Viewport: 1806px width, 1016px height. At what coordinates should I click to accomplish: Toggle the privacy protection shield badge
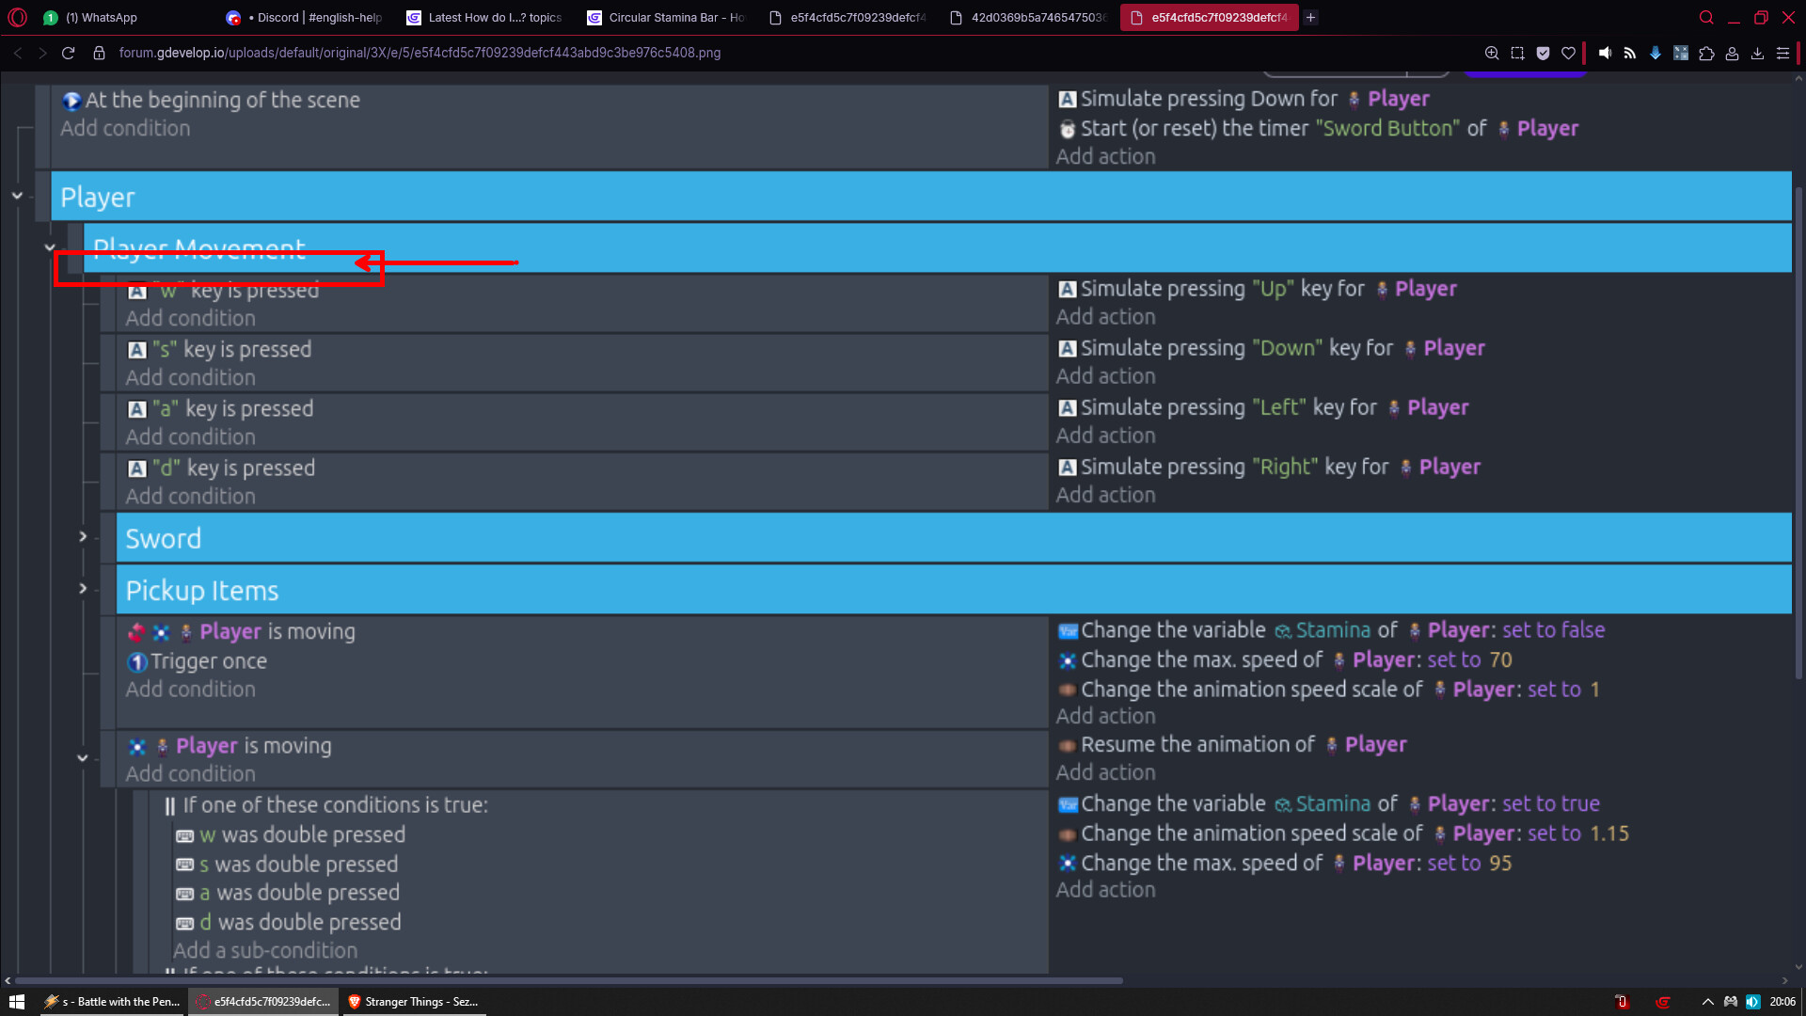tap(1543, 54)
